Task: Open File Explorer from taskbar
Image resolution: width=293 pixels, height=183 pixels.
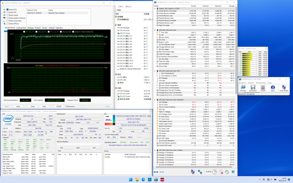Action: click(137, 179)
